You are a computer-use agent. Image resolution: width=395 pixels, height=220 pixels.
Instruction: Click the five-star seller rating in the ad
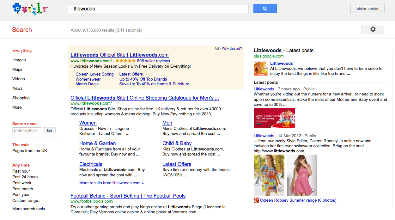(125, 61)
